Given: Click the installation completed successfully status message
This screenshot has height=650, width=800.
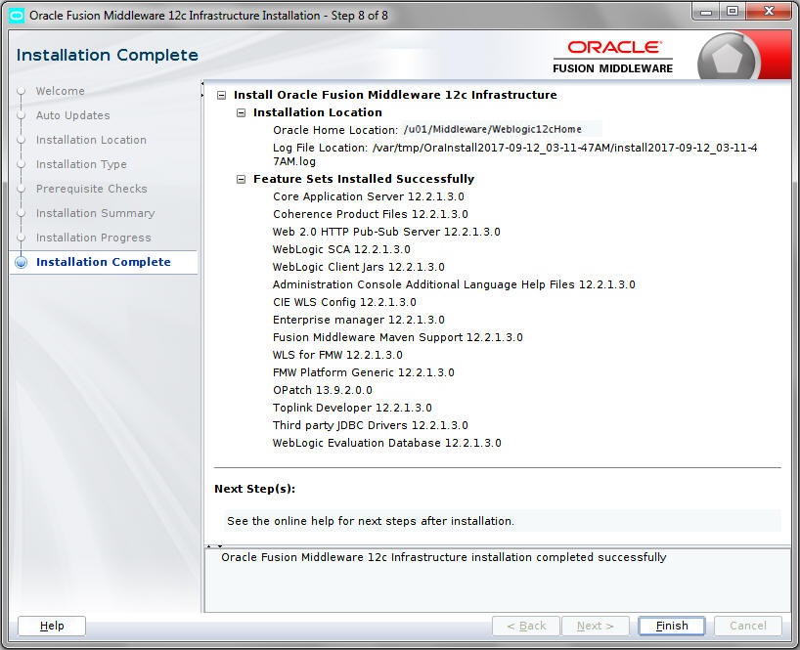Looking at the screenshot, I should pyautogui.click(x=444, y=558).
